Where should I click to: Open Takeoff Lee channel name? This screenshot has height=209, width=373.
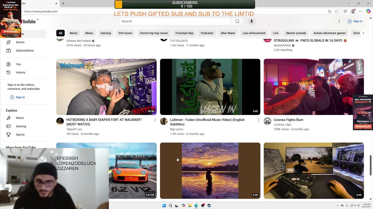tap(74, 129)
